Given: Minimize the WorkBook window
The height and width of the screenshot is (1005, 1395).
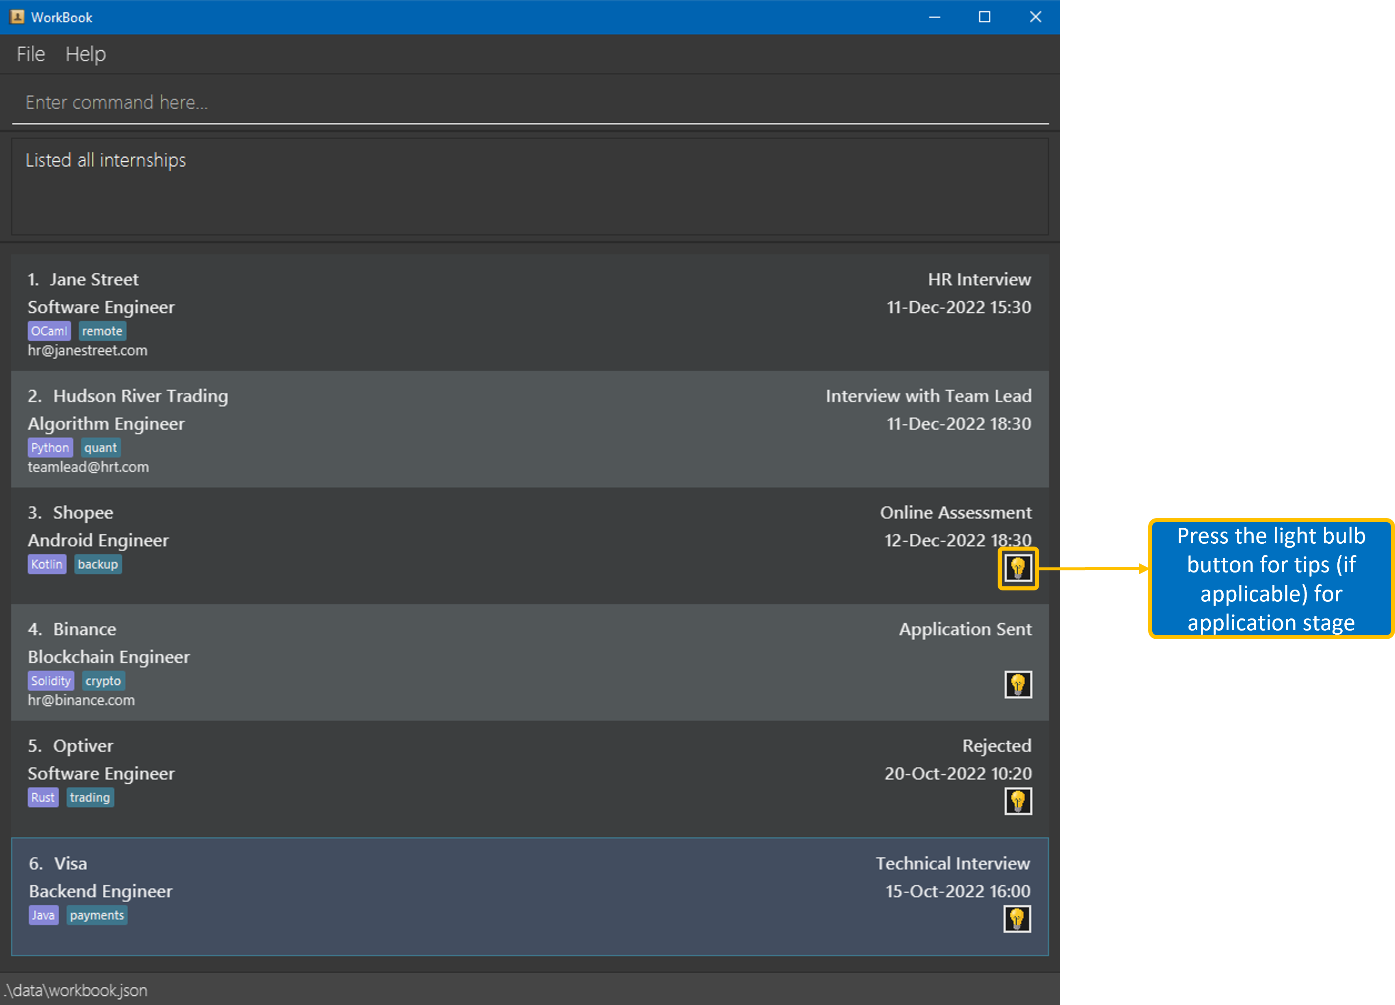Looking at the screenshot, I should (934, 17).
